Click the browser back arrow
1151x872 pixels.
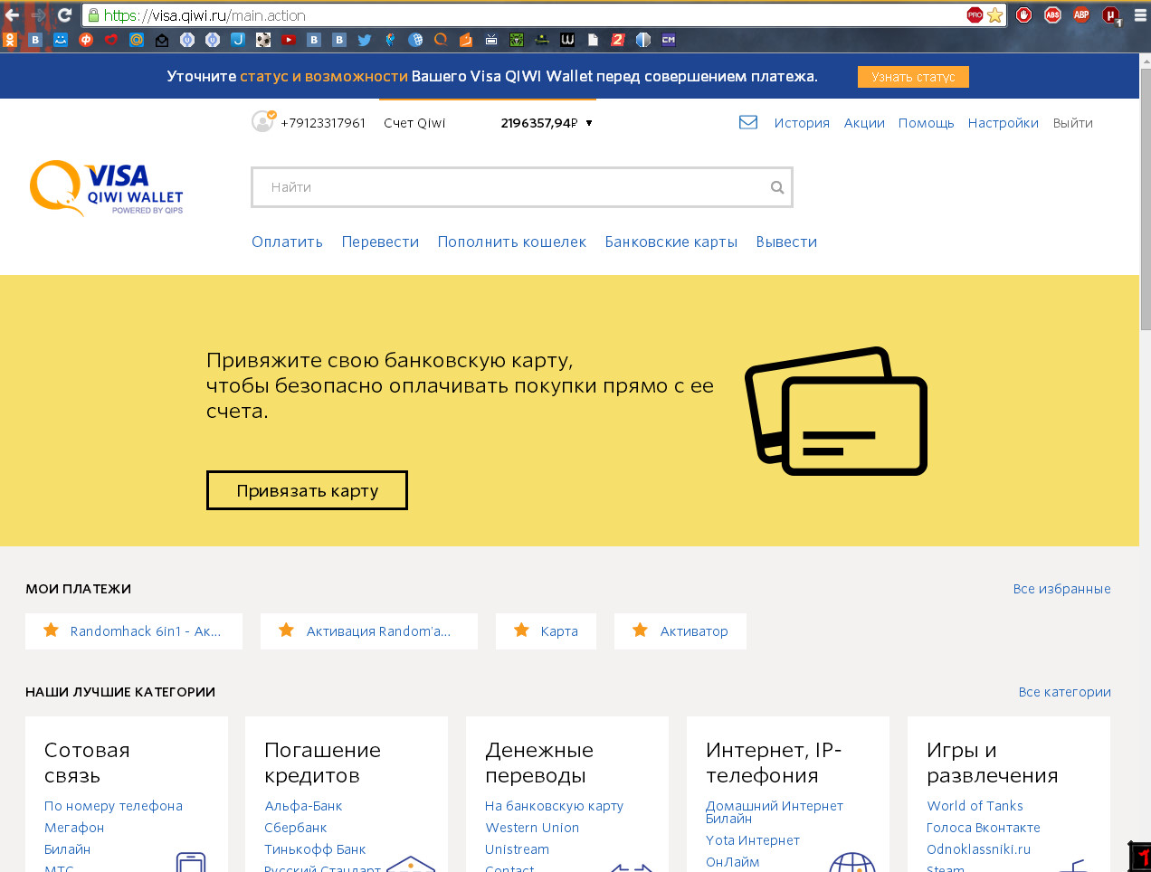click(12, 14)
